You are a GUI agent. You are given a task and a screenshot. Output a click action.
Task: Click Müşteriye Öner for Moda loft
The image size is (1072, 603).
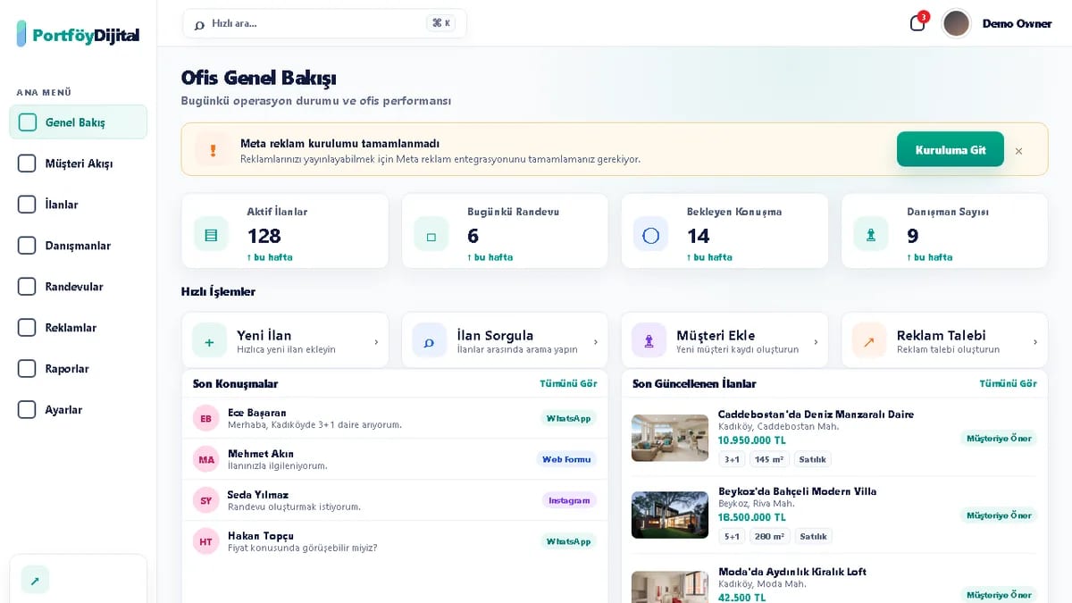[999, 594]
